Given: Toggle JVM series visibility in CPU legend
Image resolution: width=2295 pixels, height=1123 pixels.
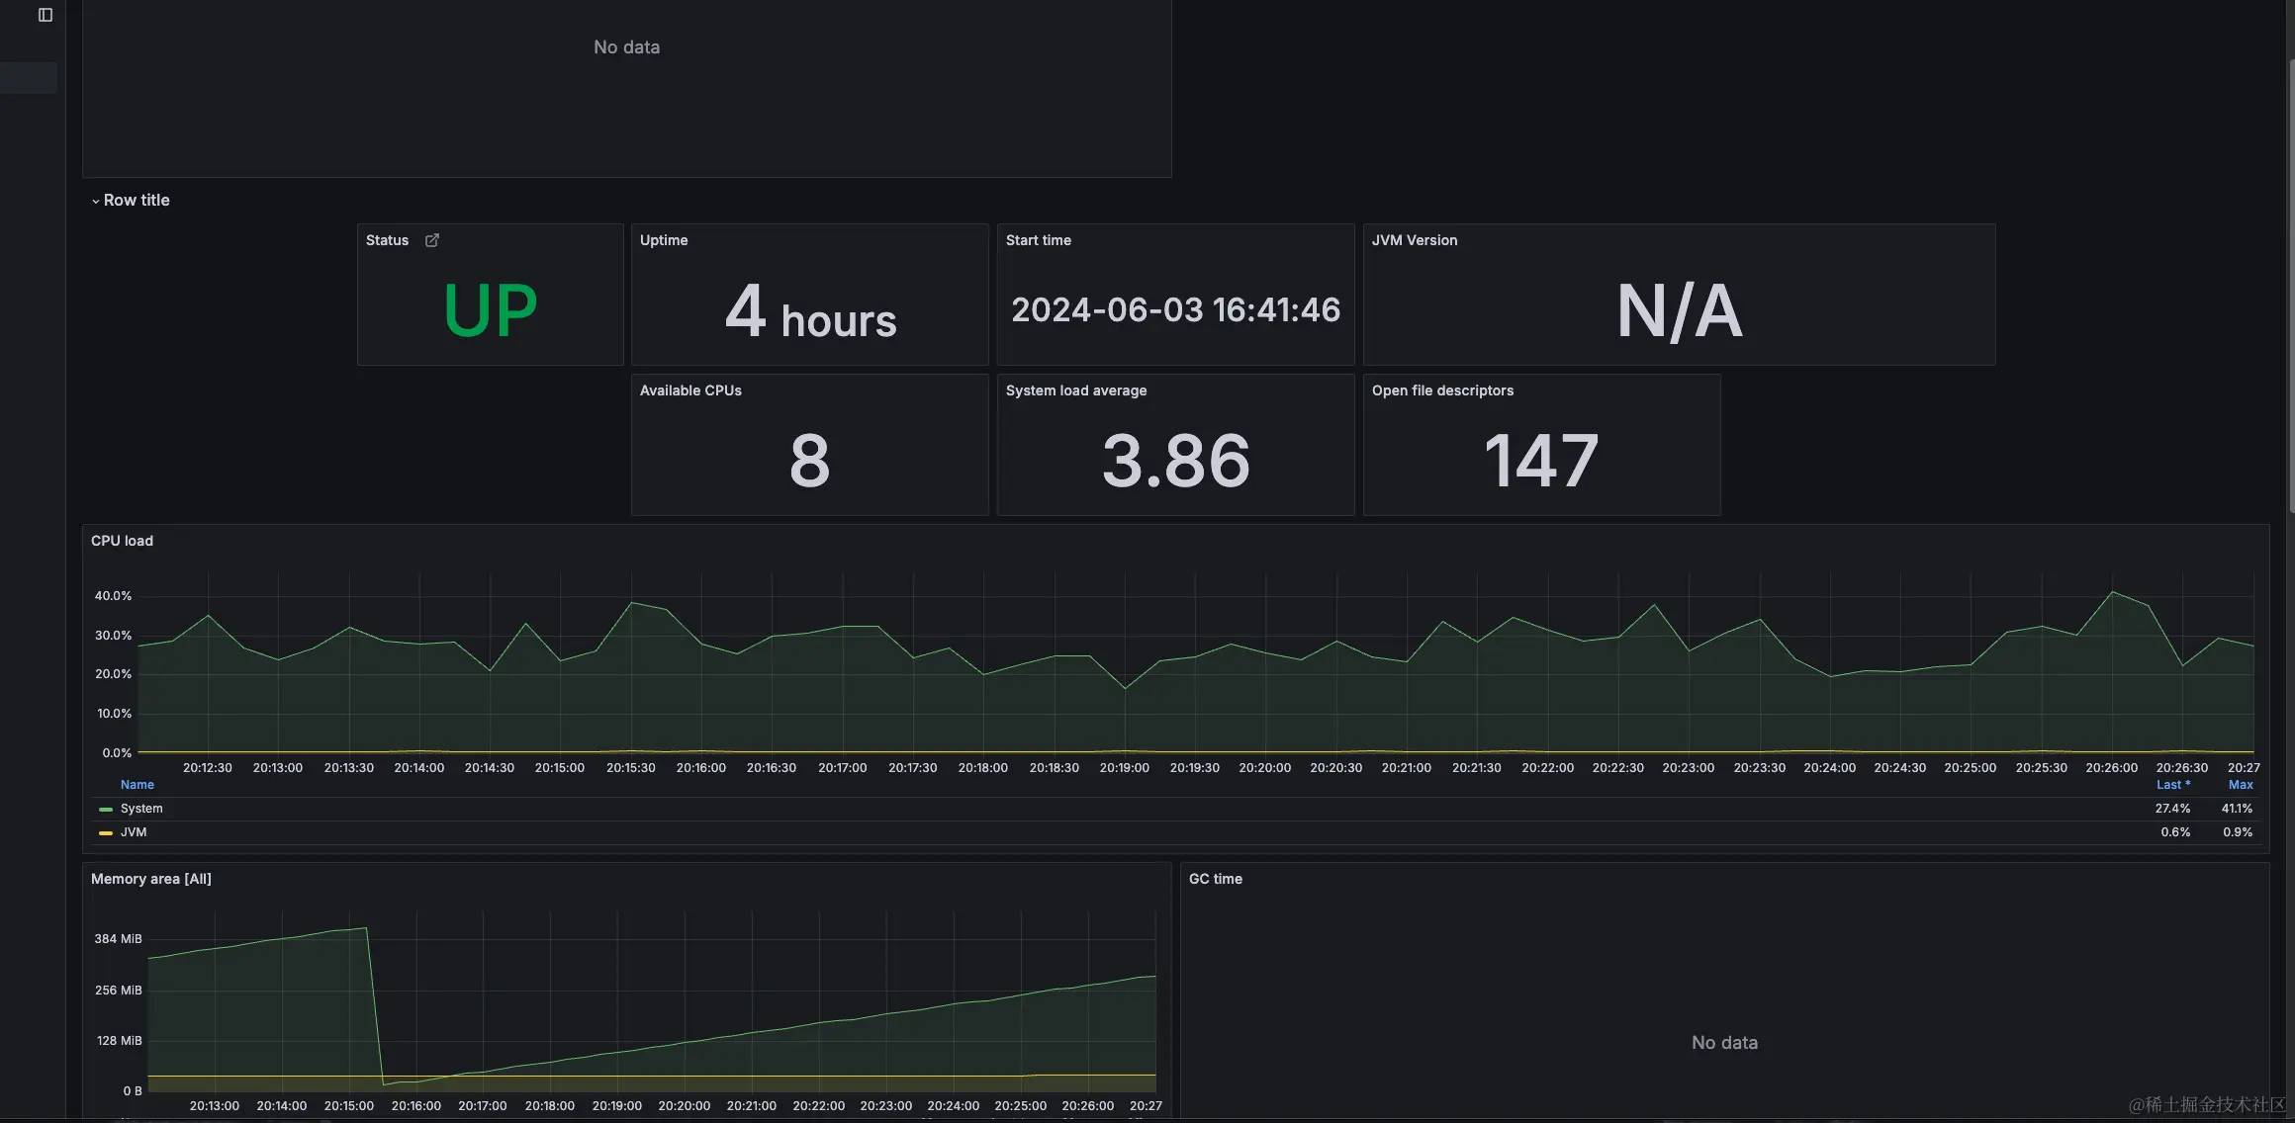Looking at the screenshot, I should coord(134,832).
